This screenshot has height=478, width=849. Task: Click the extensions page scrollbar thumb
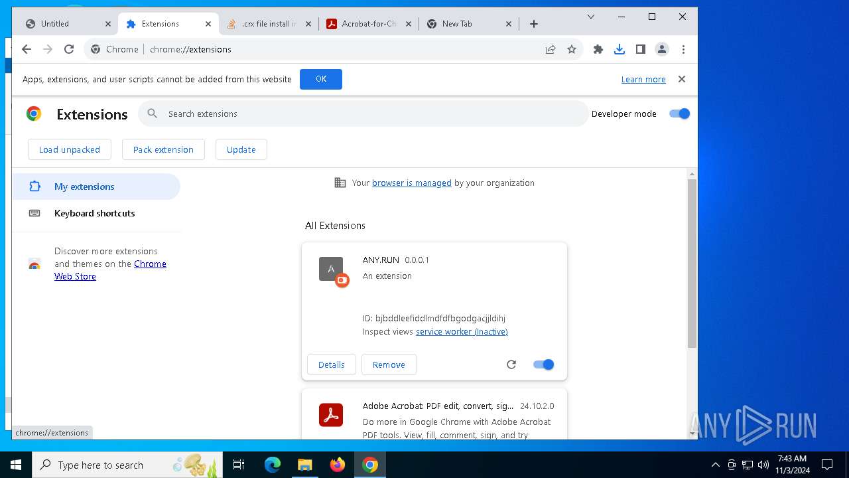point(692,264)
